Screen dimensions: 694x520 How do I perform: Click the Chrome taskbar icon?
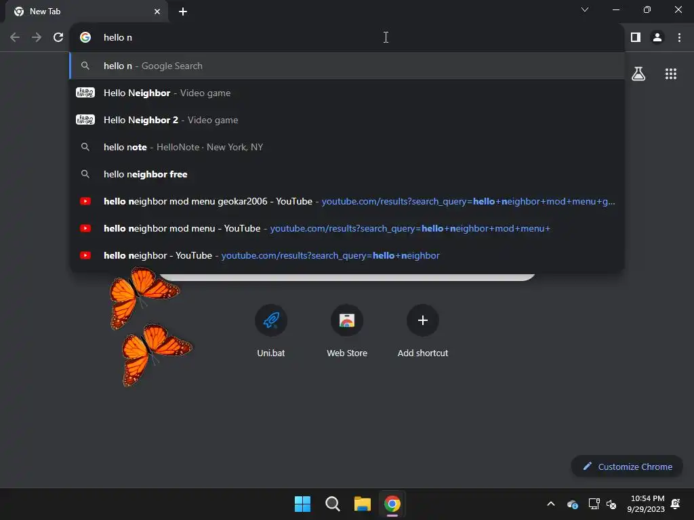point(392,504)
